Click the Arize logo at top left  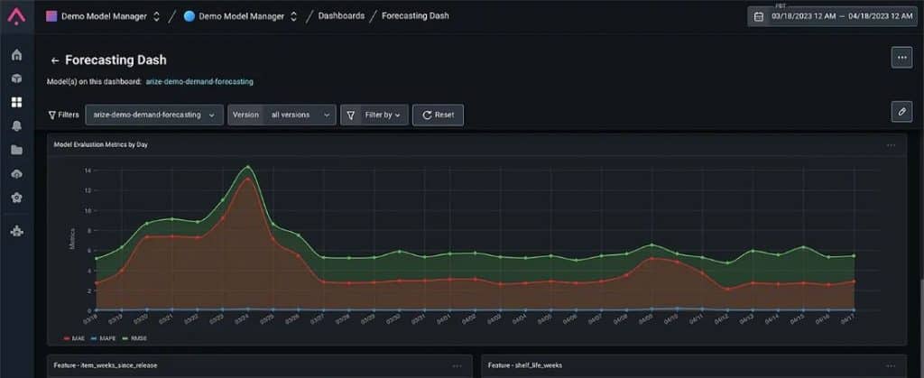coord(16,16)
